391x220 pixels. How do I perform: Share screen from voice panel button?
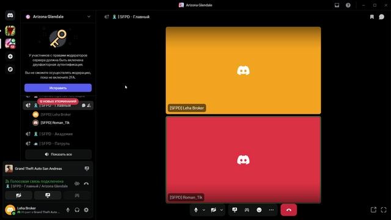coord(48,196)
